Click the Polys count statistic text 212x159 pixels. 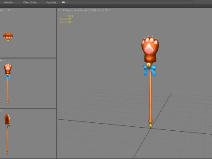[x=65, y=19]
